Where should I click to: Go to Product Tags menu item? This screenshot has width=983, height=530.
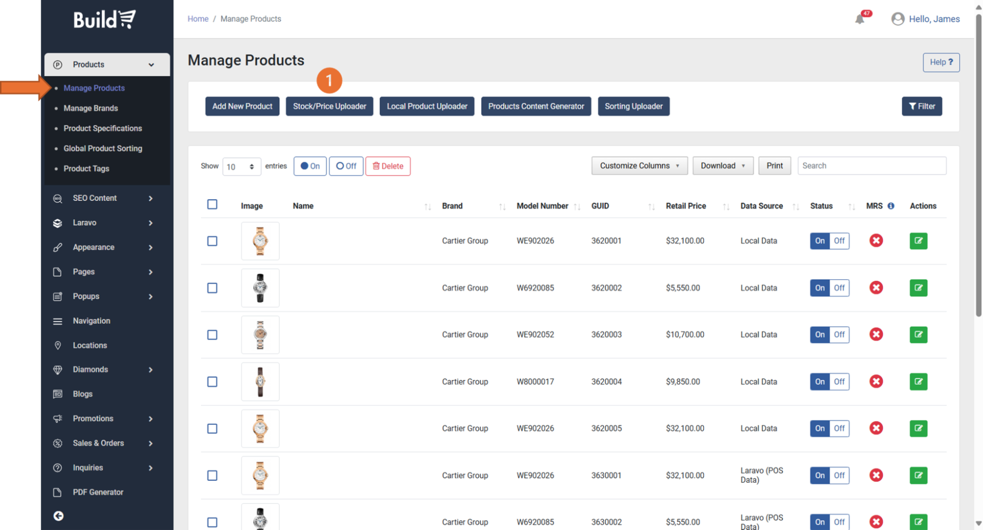[86, 169]
